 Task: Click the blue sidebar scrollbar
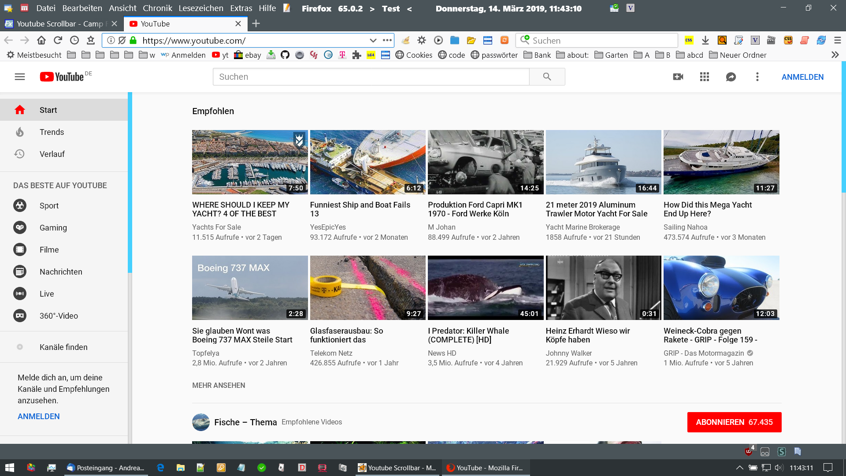[x=130, y=182]
